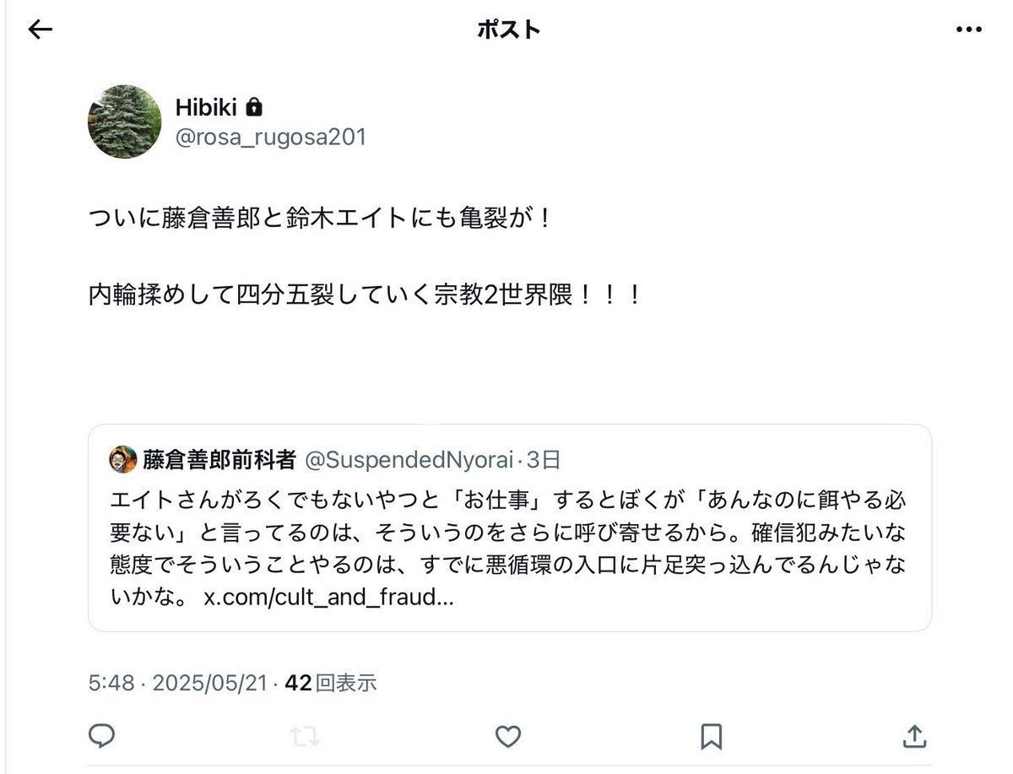1013x774 pixels.
Task: Tap the reply speech bubble icon
Action: (102, 736)
